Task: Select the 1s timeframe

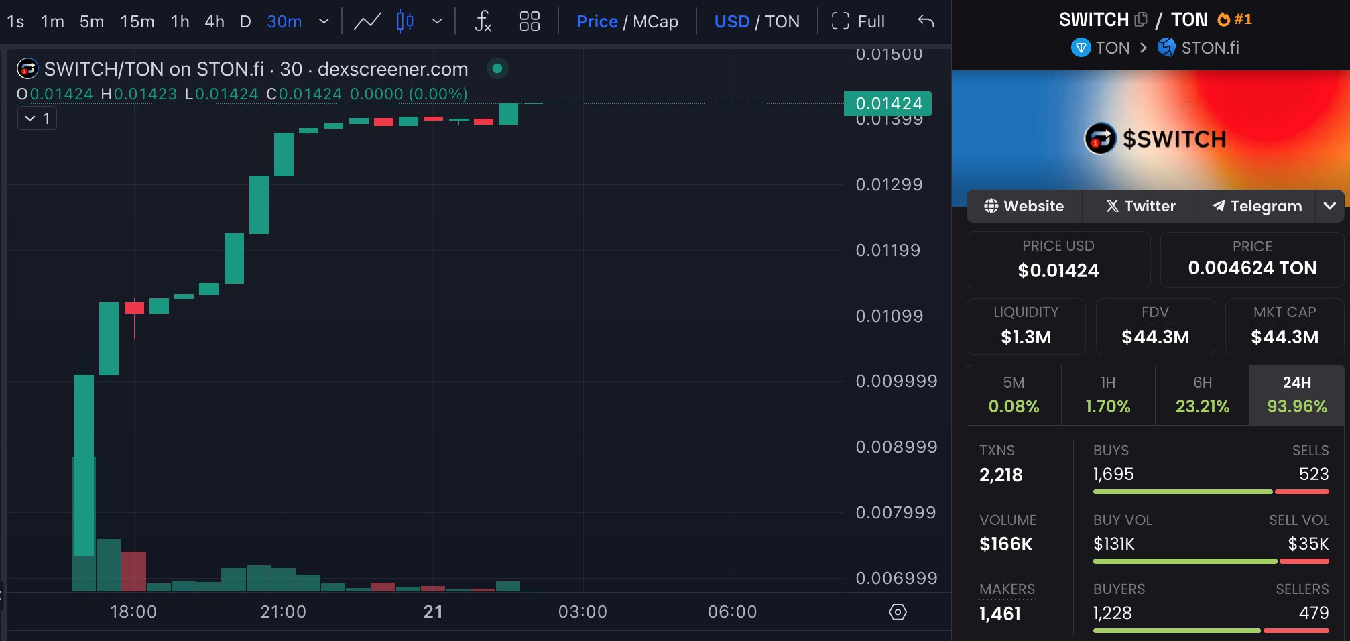Action: point(15,21)
